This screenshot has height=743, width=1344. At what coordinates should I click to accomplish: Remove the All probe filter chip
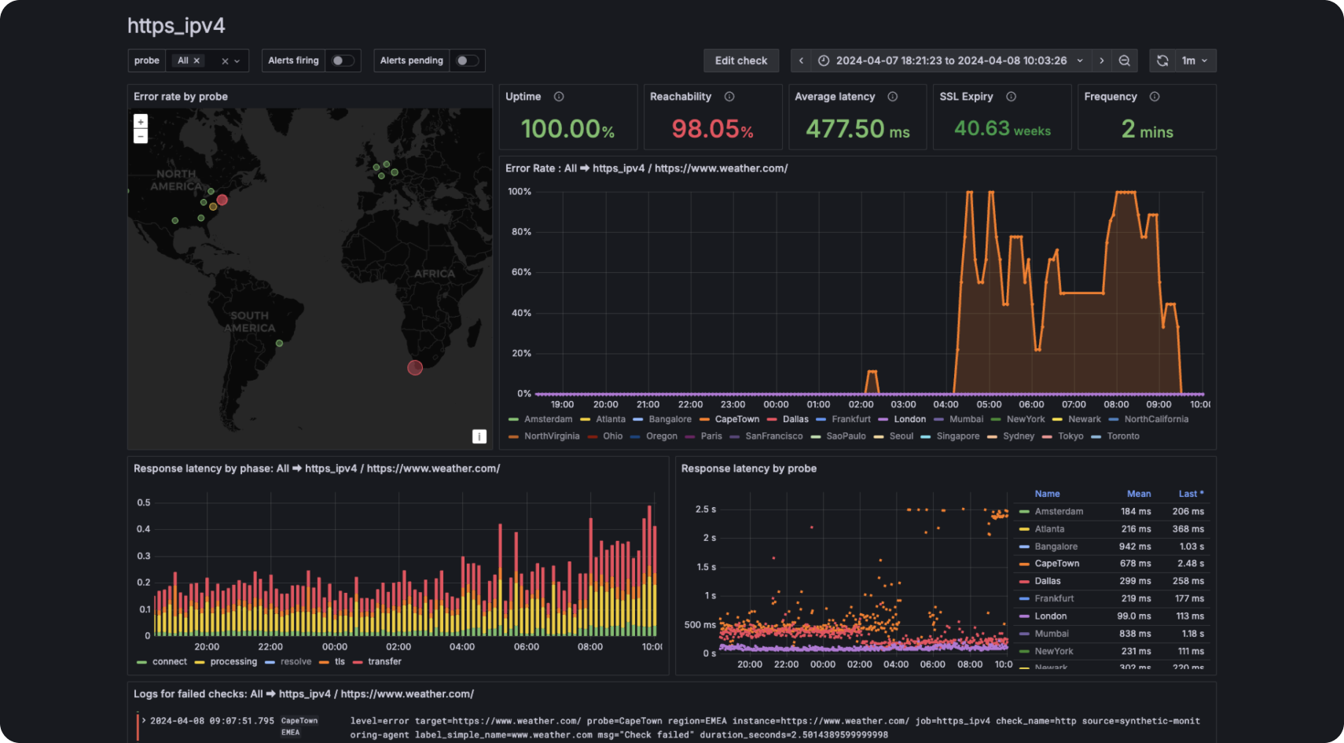click(197, 61)
